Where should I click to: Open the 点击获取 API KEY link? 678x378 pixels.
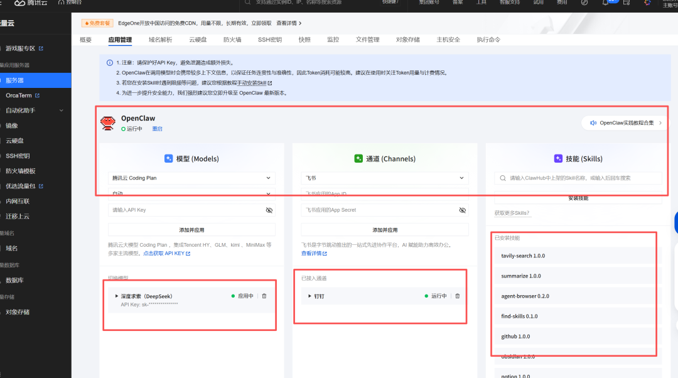[164, 254]
